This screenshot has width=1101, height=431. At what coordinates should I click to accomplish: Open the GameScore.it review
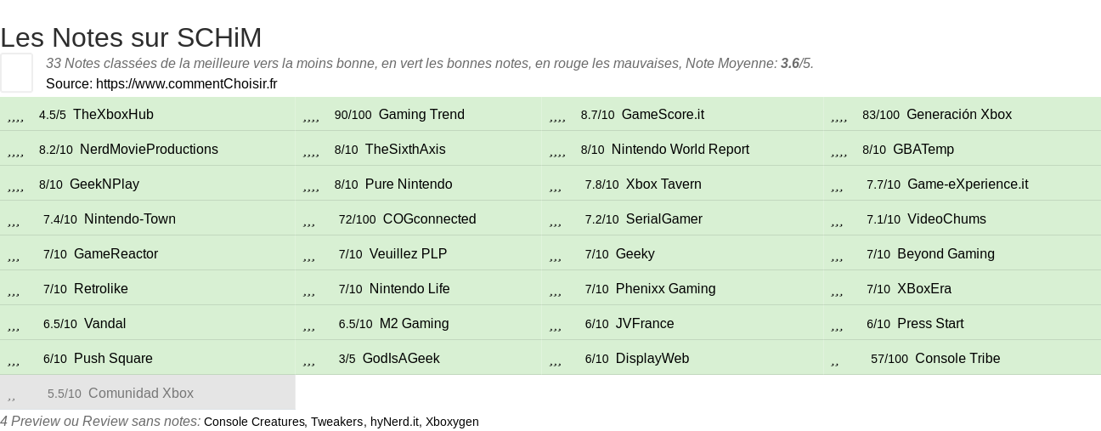tap(663, 115)
